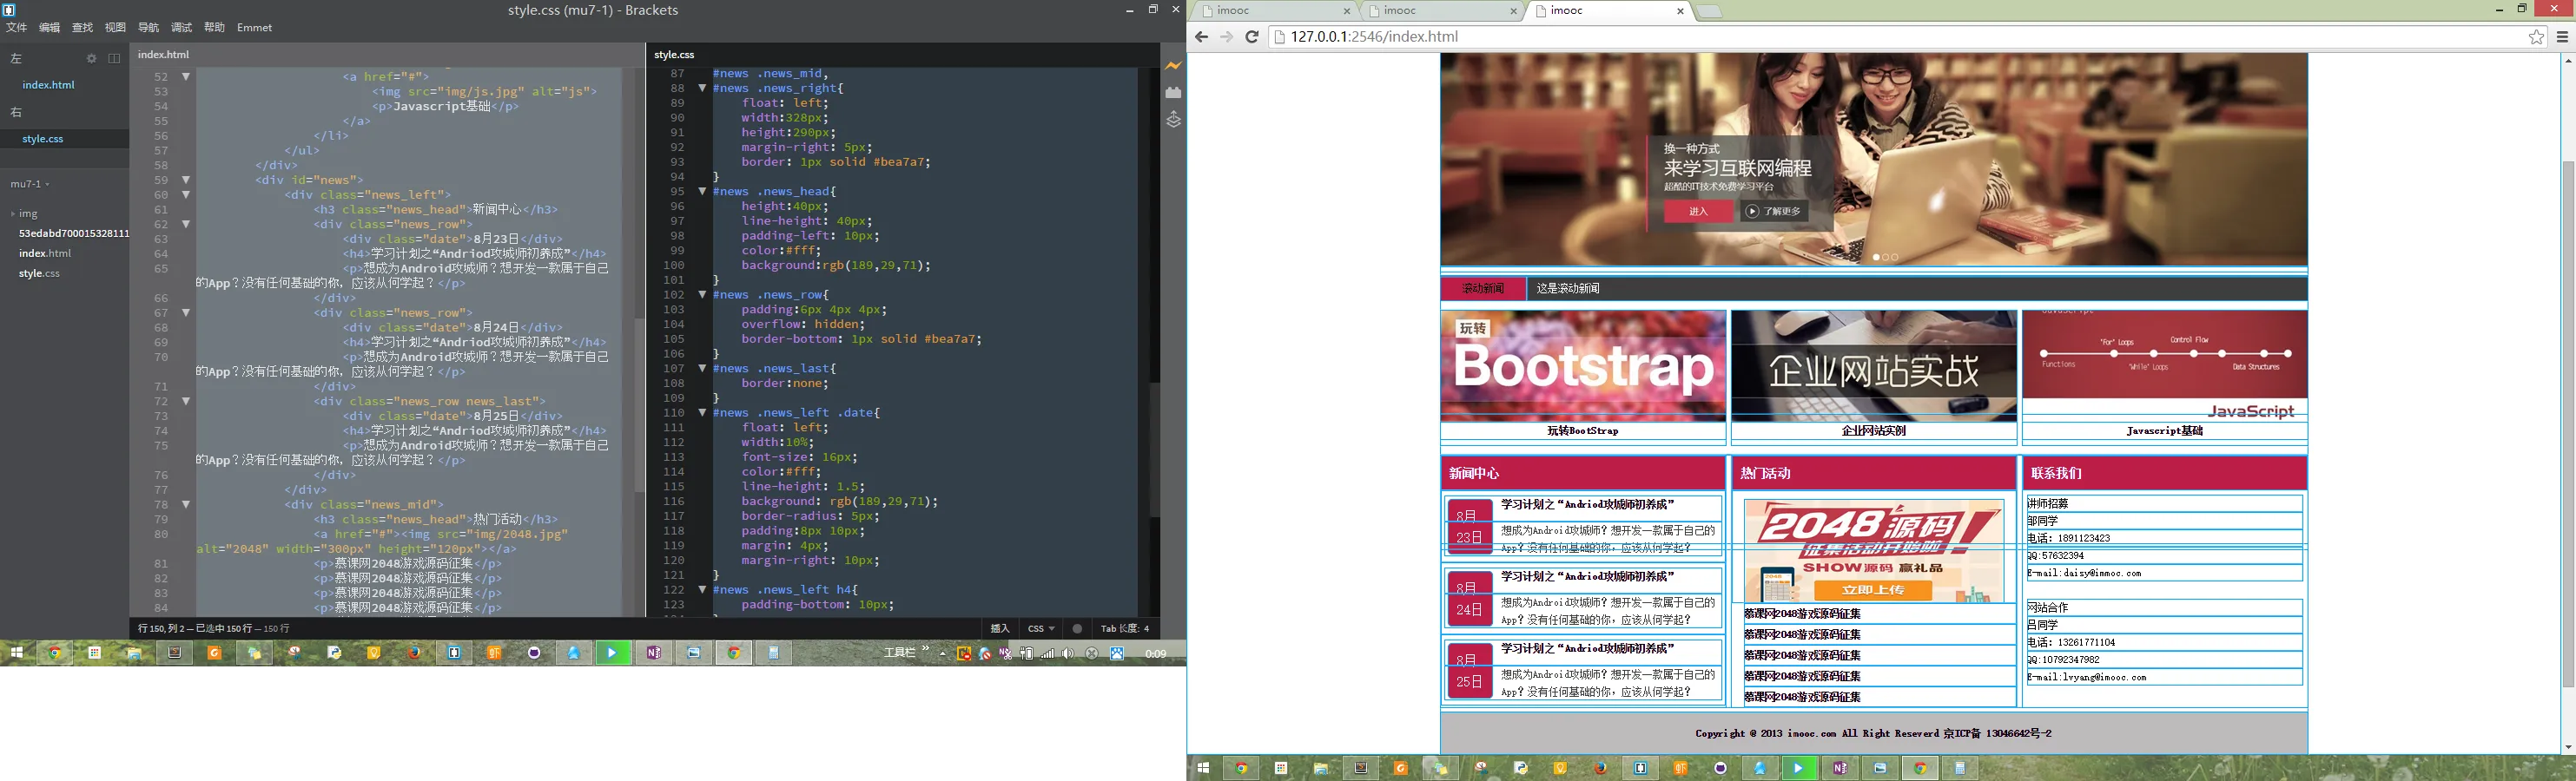
Task: Click the Chrome reload page icon
Action: [x=1251, y=37]
